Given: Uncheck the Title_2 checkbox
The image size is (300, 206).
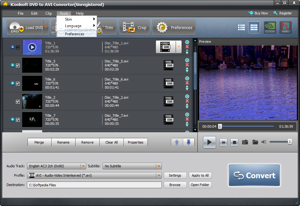Looking at the screenshot, I should pyautogui.click(x=18, y=102).
